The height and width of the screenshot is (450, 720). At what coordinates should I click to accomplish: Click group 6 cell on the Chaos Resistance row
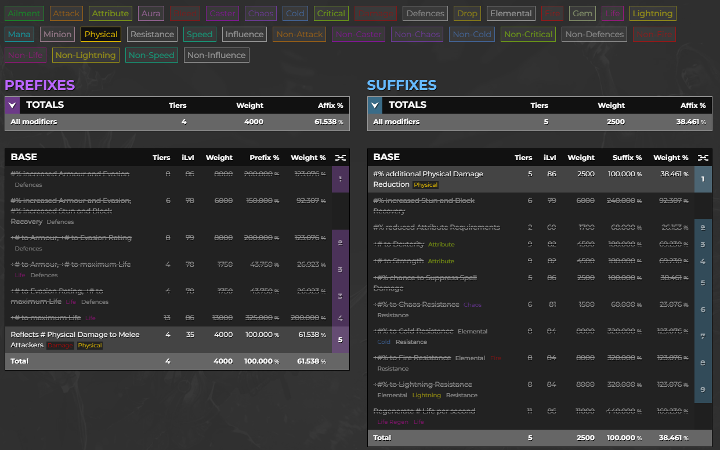coord(703,310)
